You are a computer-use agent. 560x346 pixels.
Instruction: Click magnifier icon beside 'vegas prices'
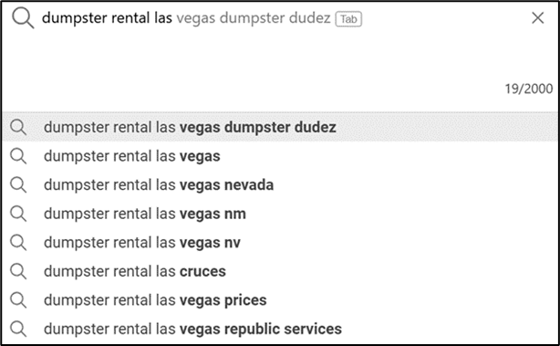pos(18,300)
